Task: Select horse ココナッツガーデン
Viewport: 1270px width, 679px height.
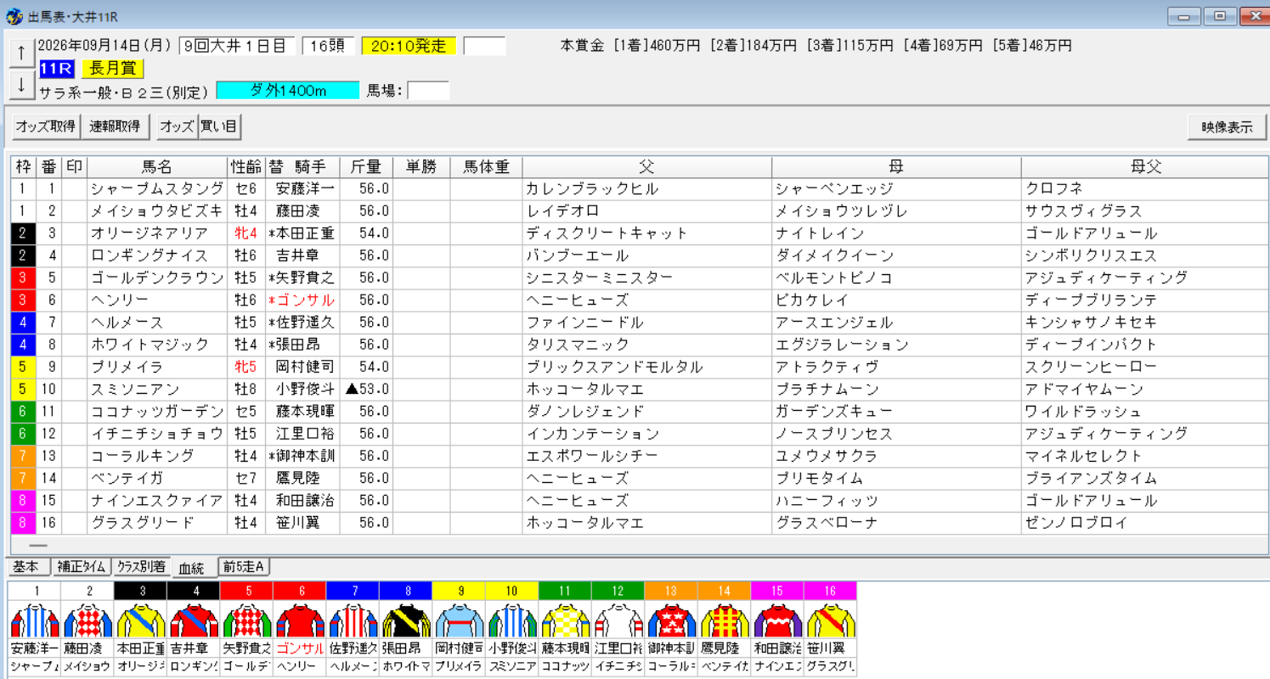Action: 157,412
